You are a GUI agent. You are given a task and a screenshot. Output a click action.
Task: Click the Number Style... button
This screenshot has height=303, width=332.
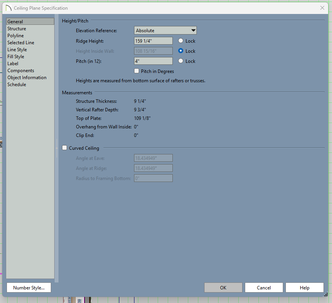point(29,287)
